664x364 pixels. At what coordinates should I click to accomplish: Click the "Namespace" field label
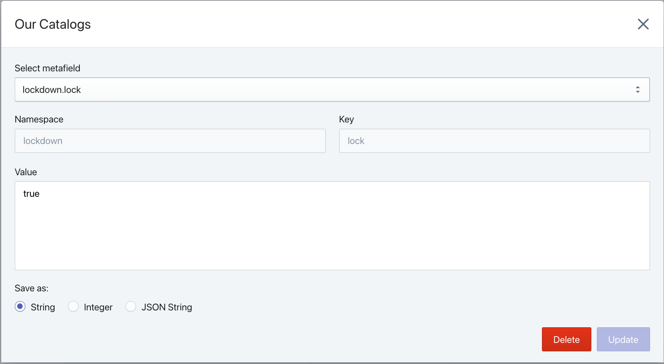click(39, 120)
